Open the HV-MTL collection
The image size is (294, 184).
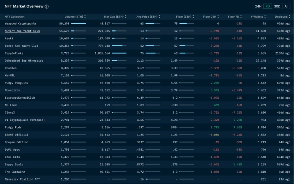pyautogui.click(x=10, y=75)
